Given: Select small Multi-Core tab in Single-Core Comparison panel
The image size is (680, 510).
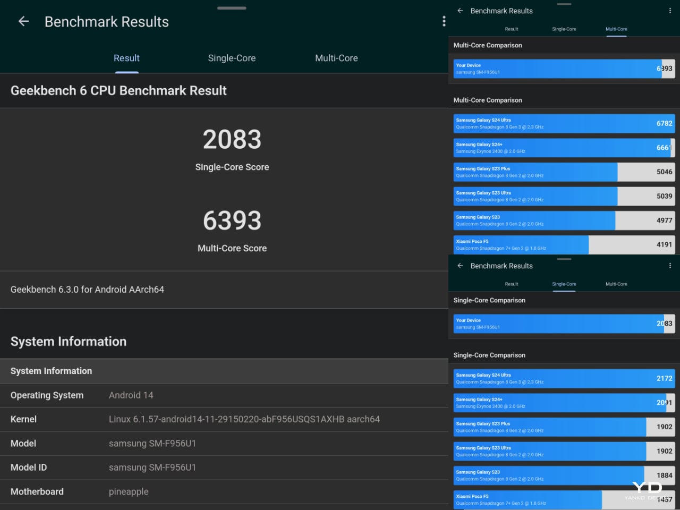Looking at the screenshot, I should pos(616,284).
